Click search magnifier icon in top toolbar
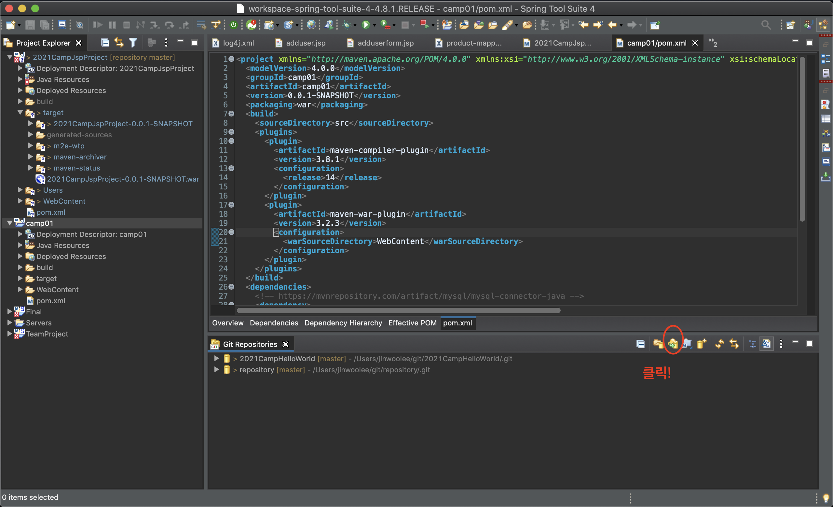833x507 pixels. [x=765, y=25]
